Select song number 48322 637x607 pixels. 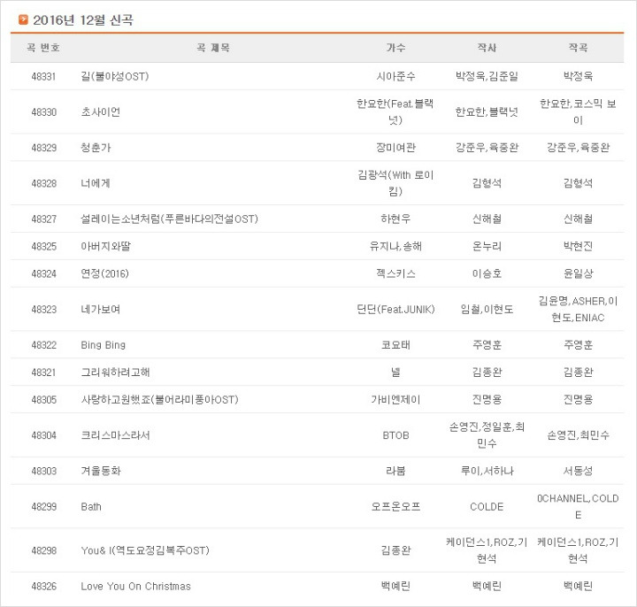(x=43, y=345)
